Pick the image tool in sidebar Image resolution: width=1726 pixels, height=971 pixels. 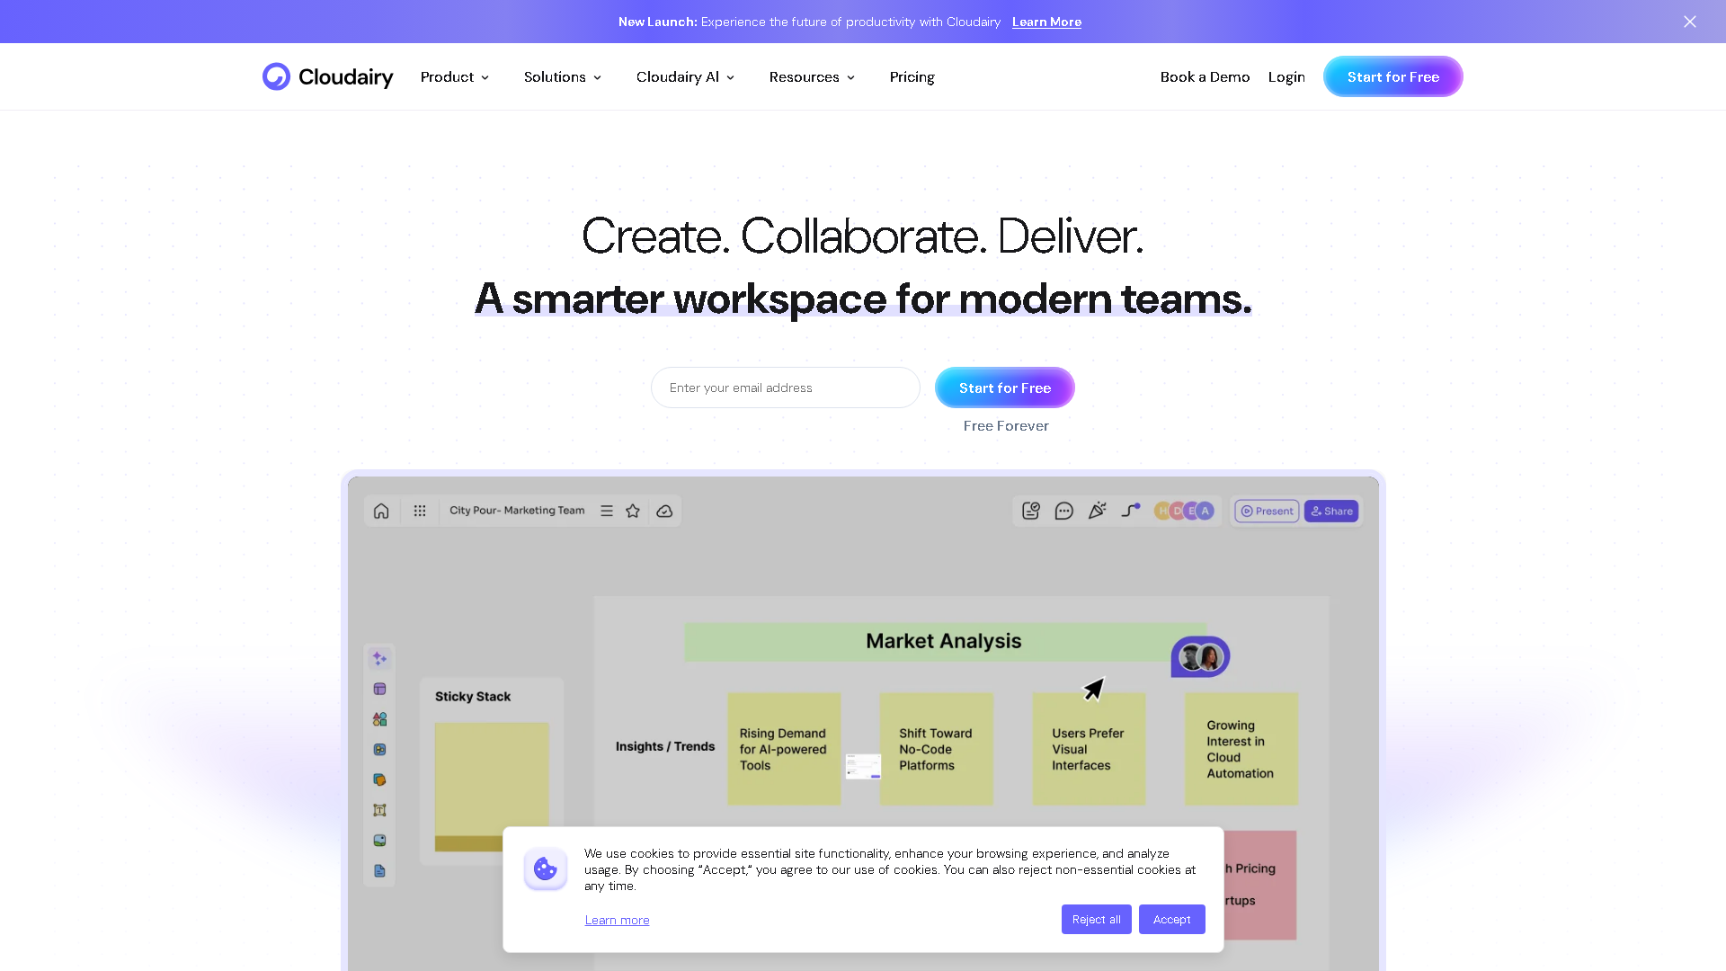coord(379,841)
